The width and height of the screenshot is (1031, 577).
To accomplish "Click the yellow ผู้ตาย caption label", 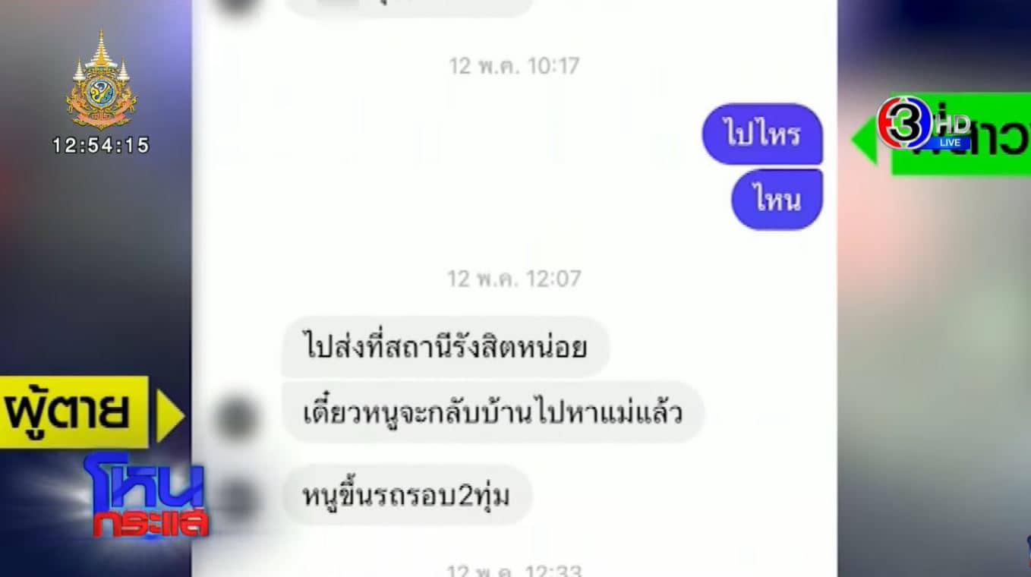I will coord(74,411).
